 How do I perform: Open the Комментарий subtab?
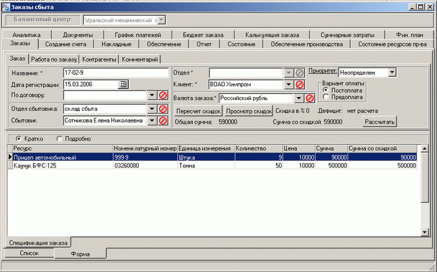(140, 60)
